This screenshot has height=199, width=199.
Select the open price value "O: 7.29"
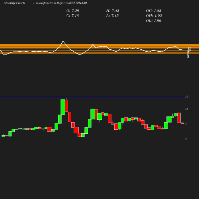click(73, 11)
